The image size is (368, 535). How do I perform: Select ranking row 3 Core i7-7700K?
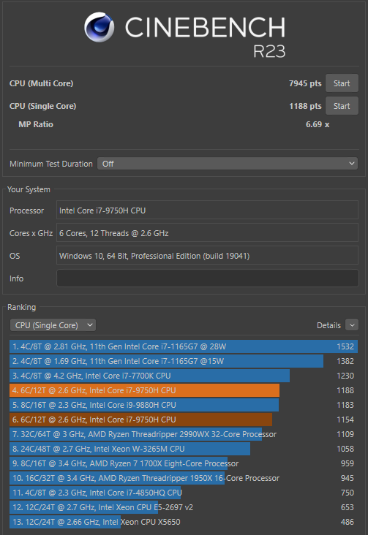[x=184, y=376]
